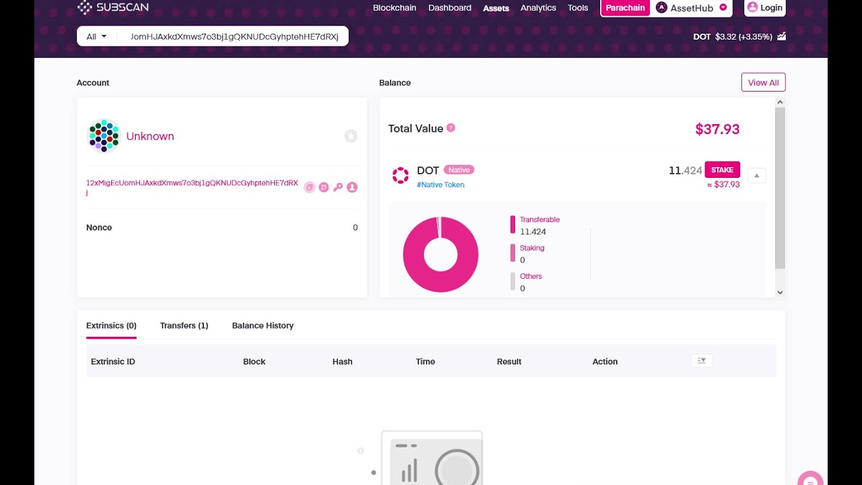Switch to the Balance History tab
Screen dimensions: 862x485
pos(263,325)
